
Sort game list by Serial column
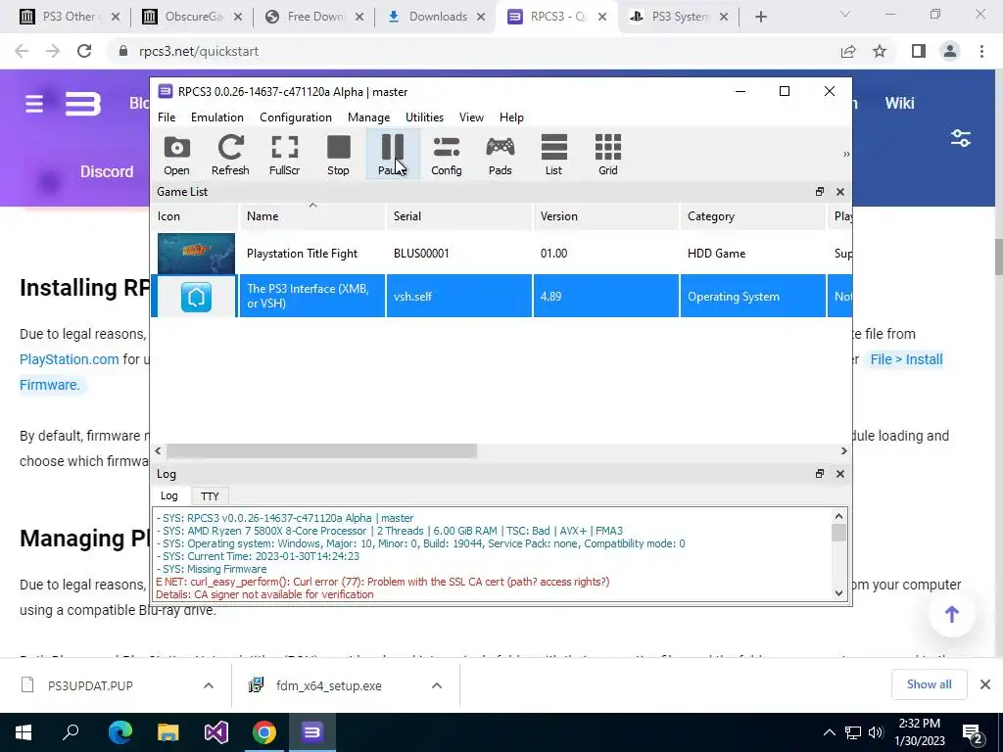459,216
